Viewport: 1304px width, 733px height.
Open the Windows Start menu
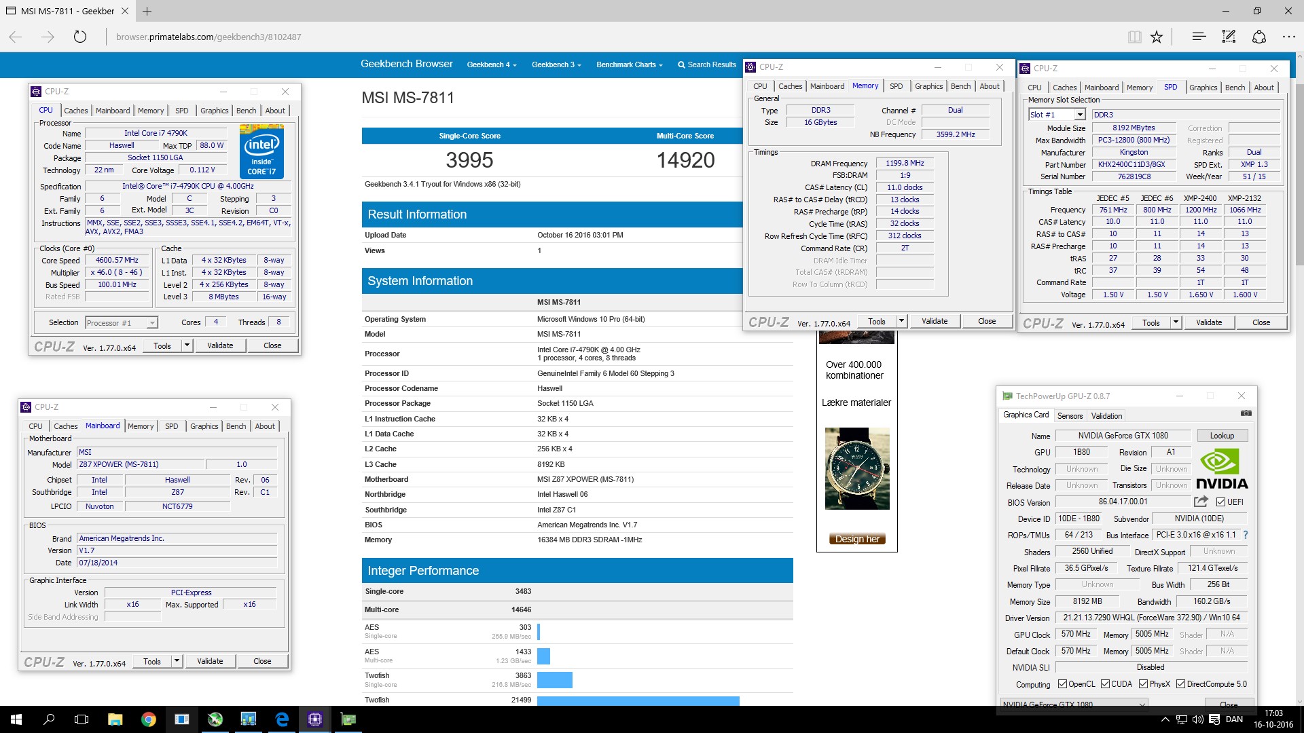coord(16,719)
